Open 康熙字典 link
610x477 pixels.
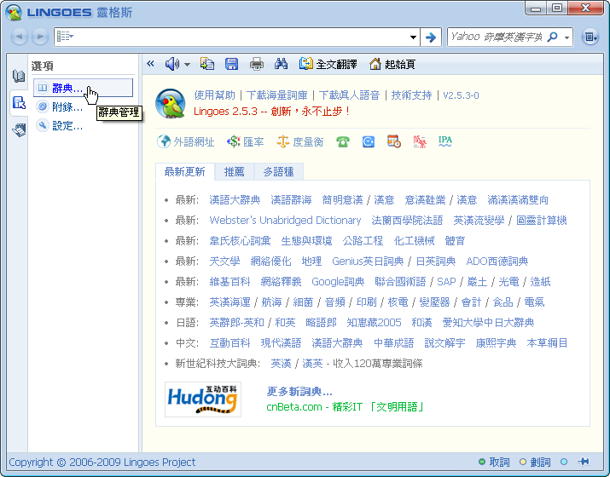point(496,342)
